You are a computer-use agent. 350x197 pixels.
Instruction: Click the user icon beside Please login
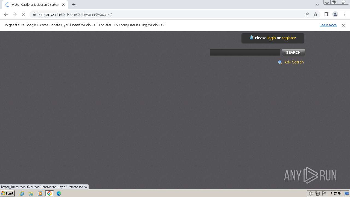(252, 37)
